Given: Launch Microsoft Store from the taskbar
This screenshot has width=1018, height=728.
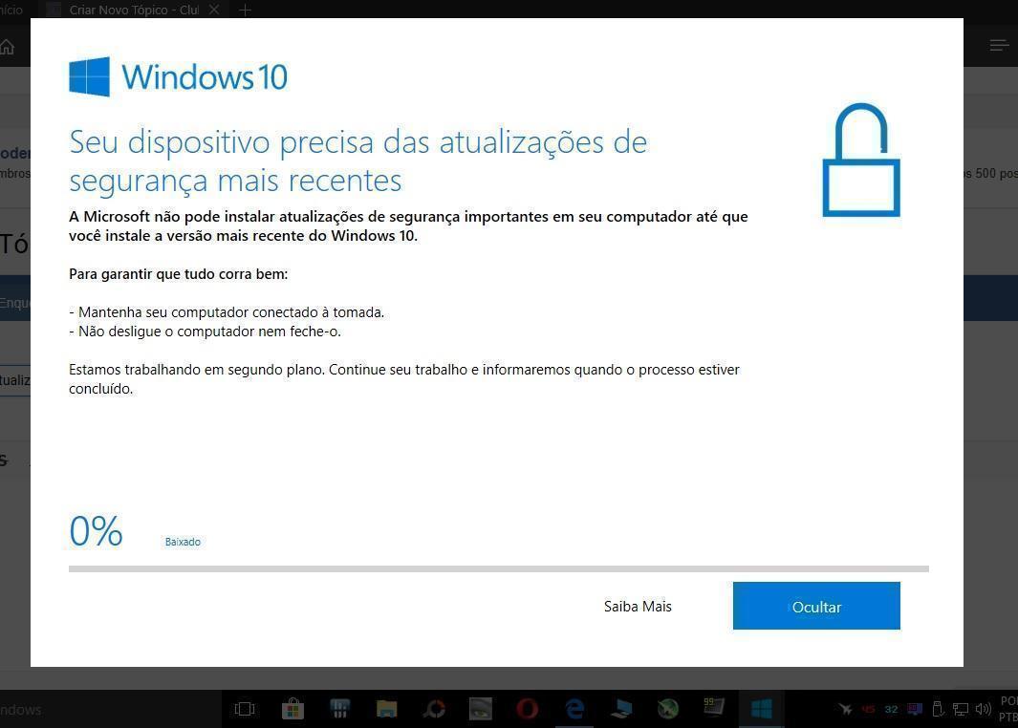Looking at the screenshot, I should point(292,709).
